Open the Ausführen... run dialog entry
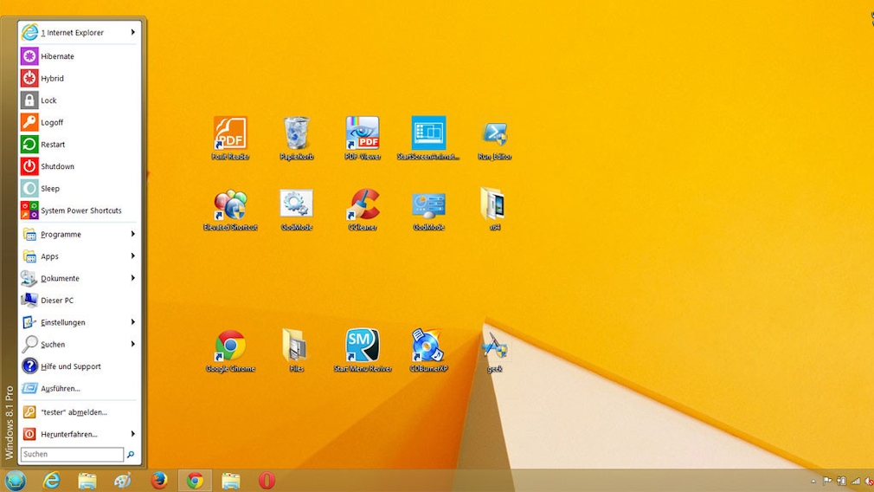The width and height of the screenshot is (874, 492). 79,388
